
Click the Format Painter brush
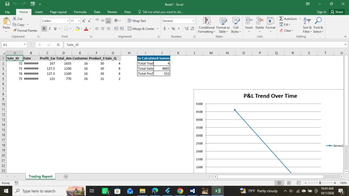(x=25, y=30)
